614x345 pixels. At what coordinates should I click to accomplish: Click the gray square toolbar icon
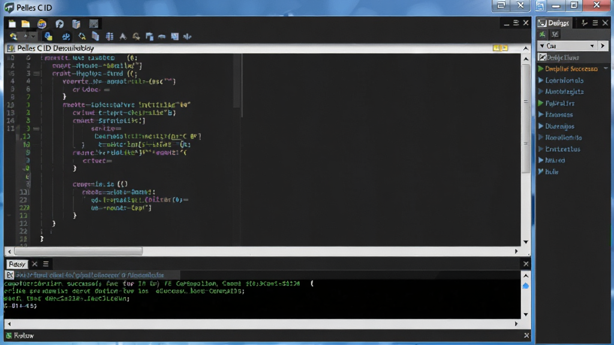[94, 24]
